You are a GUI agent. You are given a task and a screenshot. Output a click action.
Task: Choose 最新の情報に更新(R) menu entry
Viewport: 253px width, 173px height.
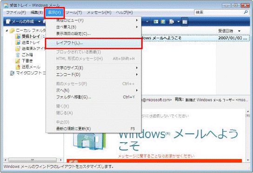[x=93, y=129]
